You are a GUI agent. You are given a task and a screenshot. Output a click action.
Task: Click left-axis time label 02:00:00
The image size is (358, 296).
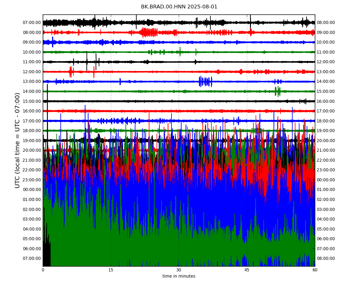point(32,209)
